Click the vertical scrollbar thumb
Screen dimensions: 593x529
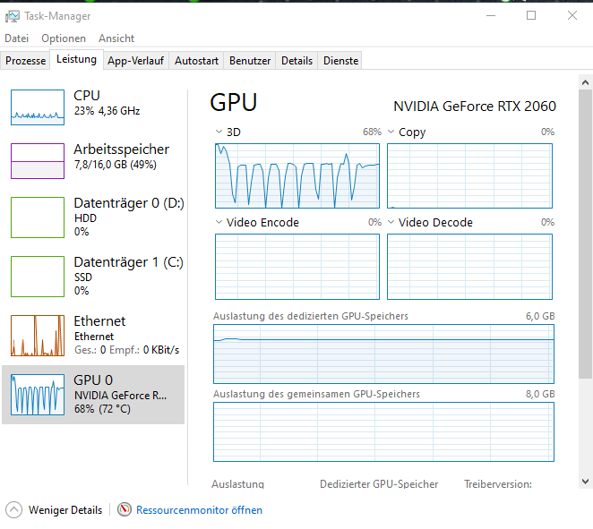[x=585, y=234]
